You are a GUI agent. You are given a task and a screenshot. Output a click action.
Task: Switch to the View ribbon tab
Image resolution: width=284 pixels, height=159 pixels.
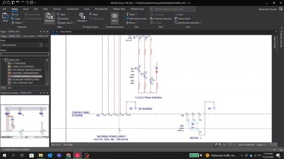45,9
